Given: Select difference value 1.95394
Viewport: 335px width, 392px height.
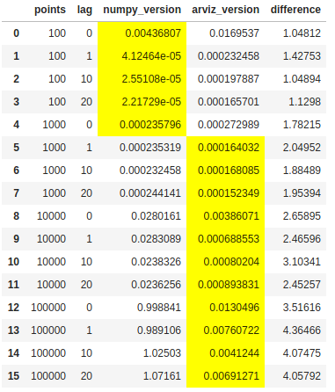Looking at the screenshot, I should (x=295, y=193).
